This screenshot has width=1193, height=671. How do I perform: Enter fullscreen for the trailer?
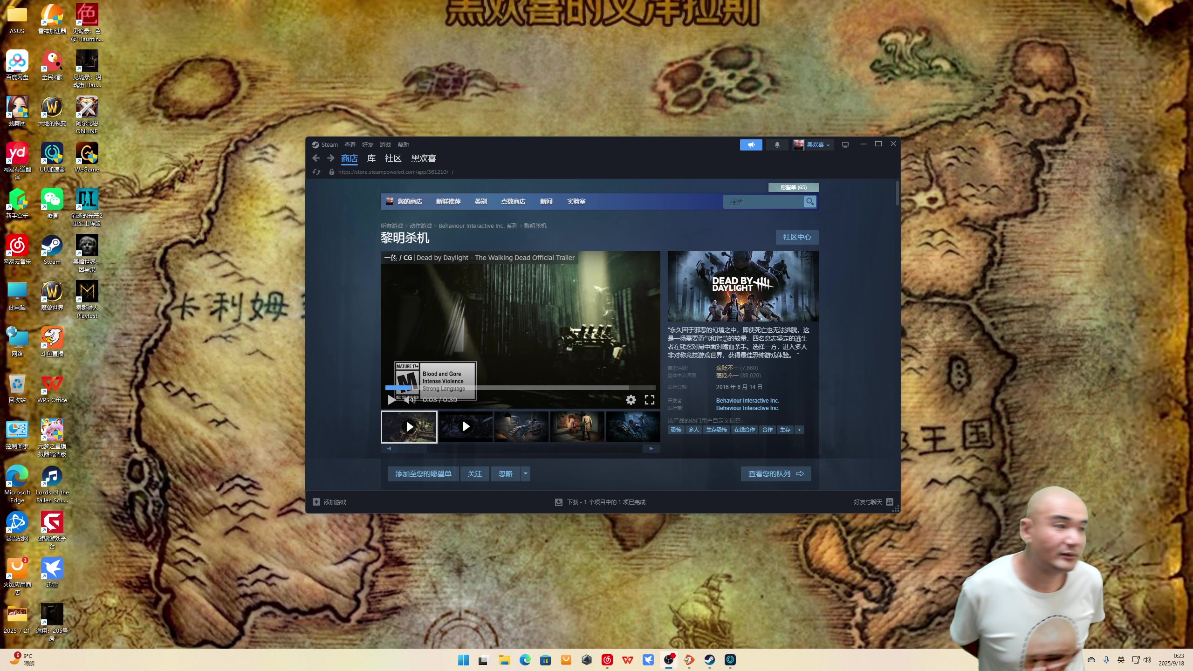(x=650, y=400)
